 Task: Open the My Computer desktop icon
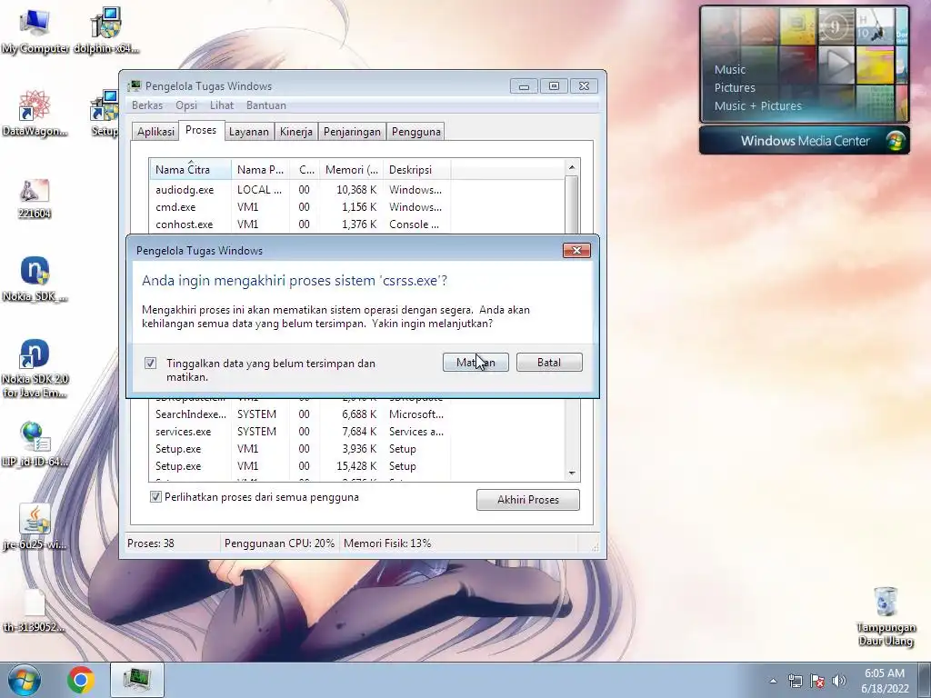click(x=35, y=31)
